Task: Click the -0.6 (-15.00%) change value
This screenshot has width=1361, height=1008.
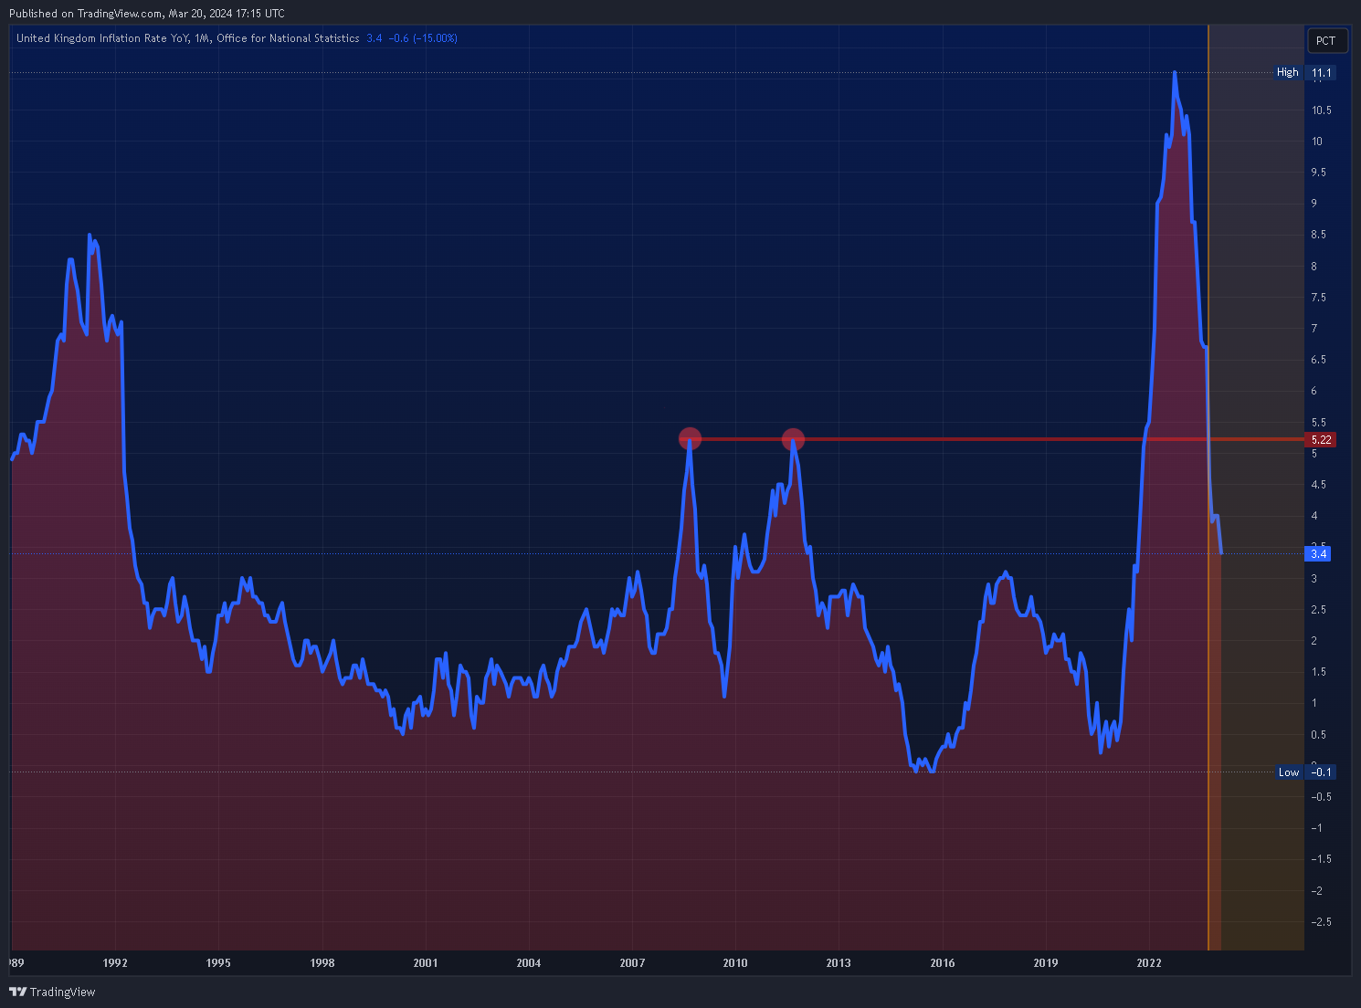Action: pos(423,38)
